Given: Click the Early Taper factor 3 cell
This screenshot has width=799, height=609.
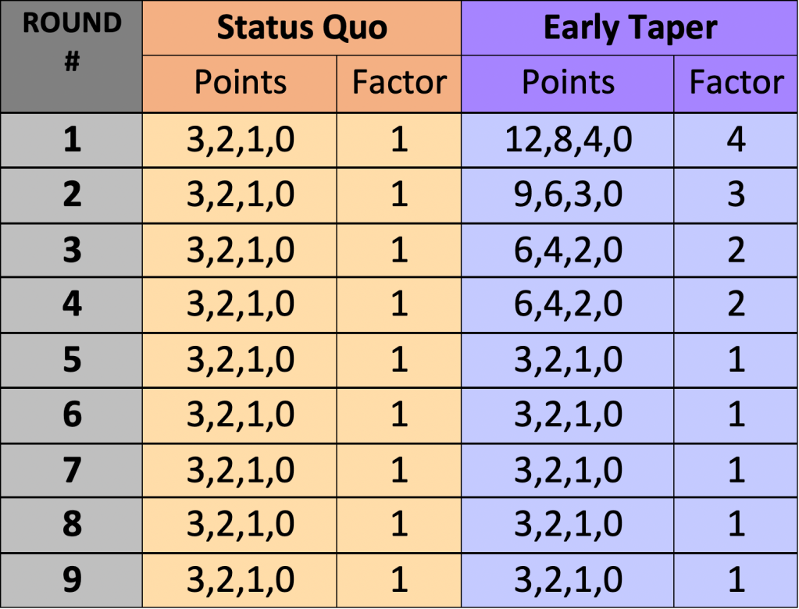Looking at the screenshot, I should [736, 194].
